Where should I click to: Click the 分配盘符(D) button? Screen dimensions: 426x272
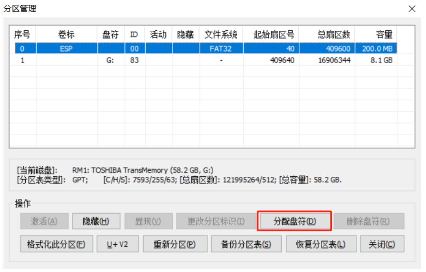[295, 221]
